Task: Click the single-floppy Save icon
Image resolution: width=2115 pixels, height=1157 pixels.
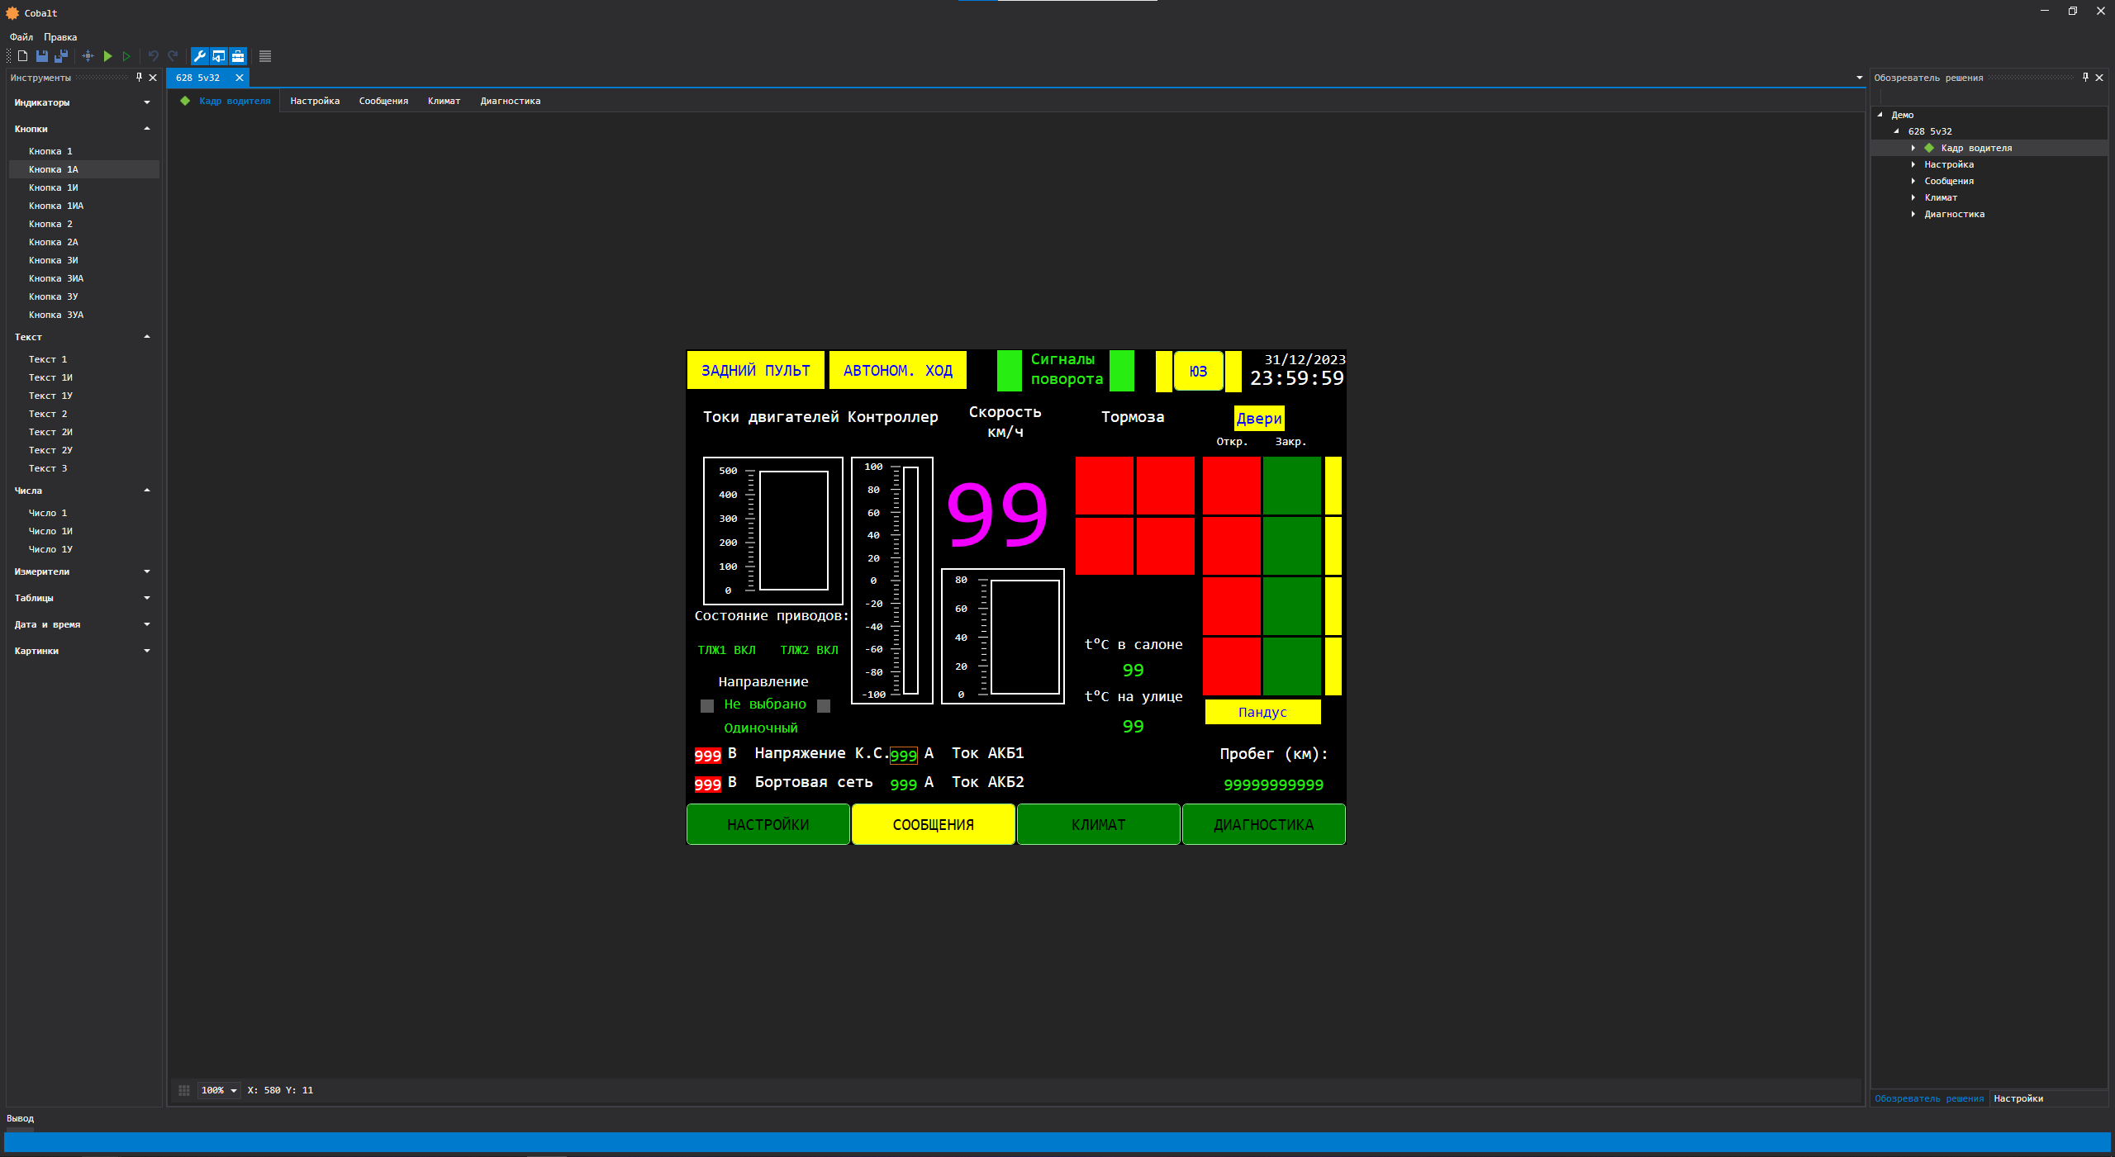Action: click(x=42, y=56)
